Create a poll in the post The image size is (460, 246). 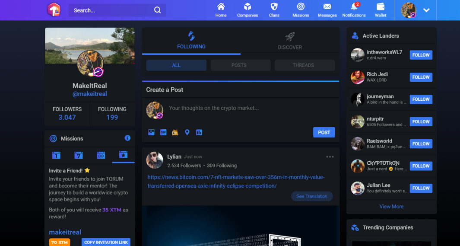click(x=199, y=132)
